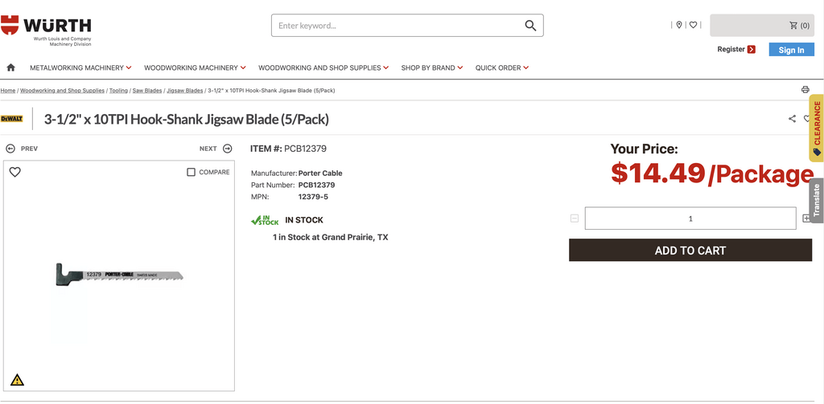Increase quantity with plus icon
This screenshot has width=824, height=404.
click(x=806, y=218)
